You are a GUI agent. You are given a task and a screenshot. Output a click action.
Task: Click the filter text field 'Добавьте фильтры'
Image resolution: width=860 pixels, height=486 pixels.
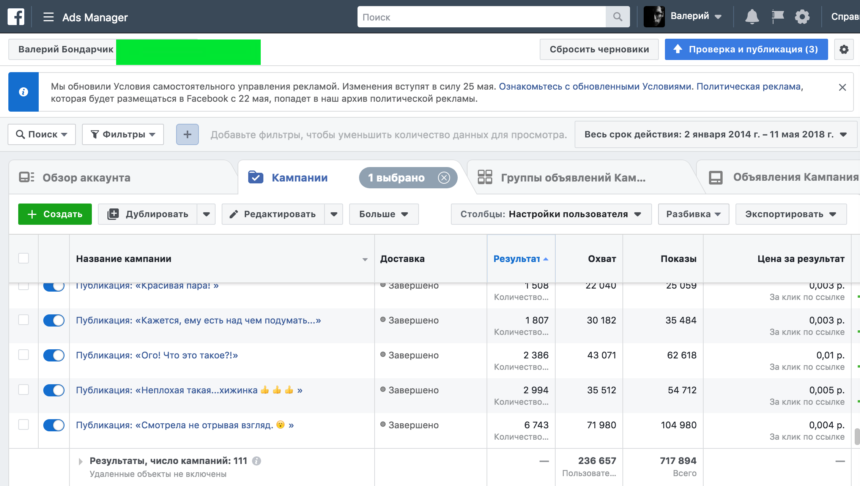coord(389,135)
